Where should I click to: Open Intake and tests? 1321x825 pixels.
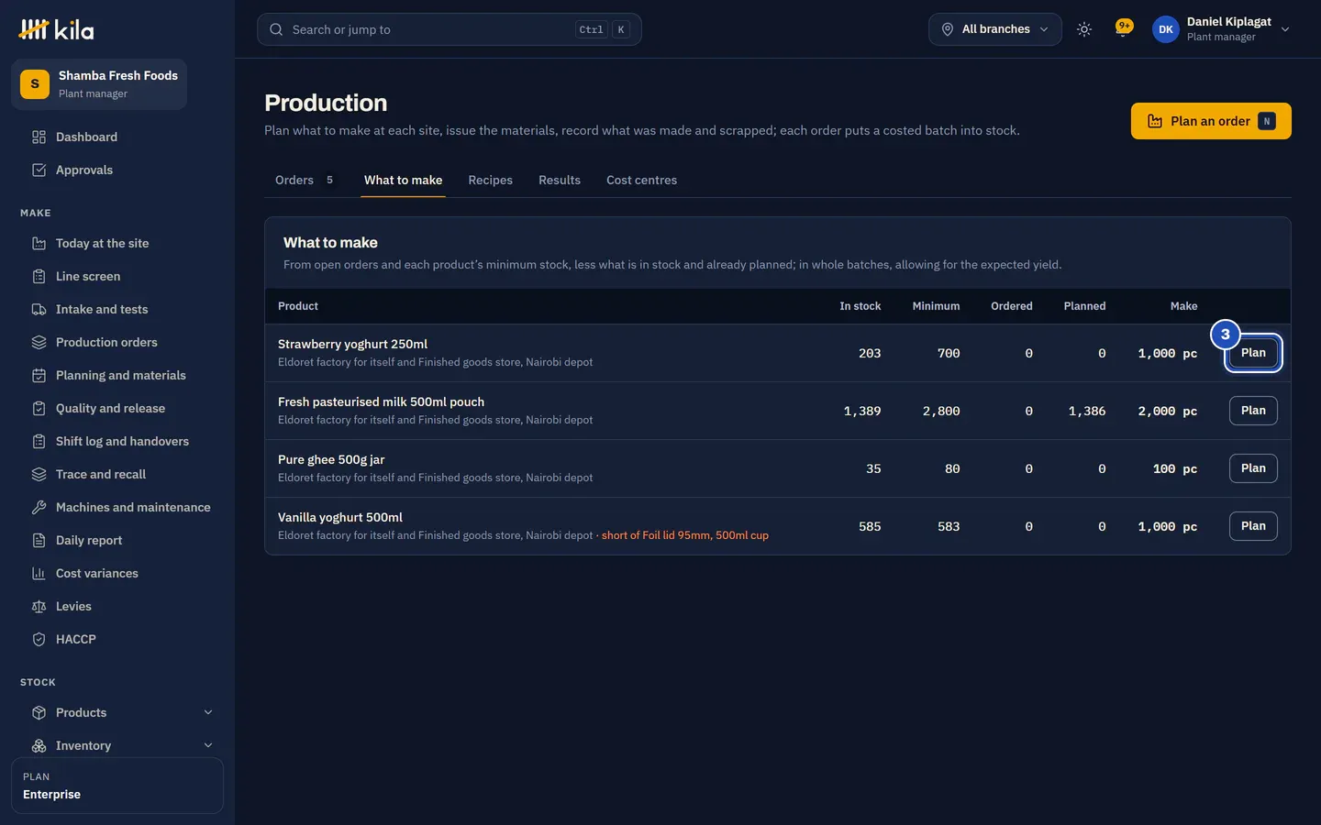[x=117, y=310]
